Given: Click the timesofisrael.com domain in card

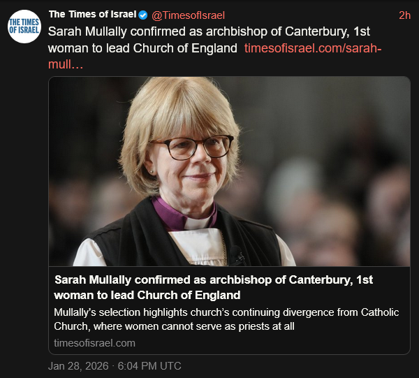Looking at the screenshot, I should (94, 343).
